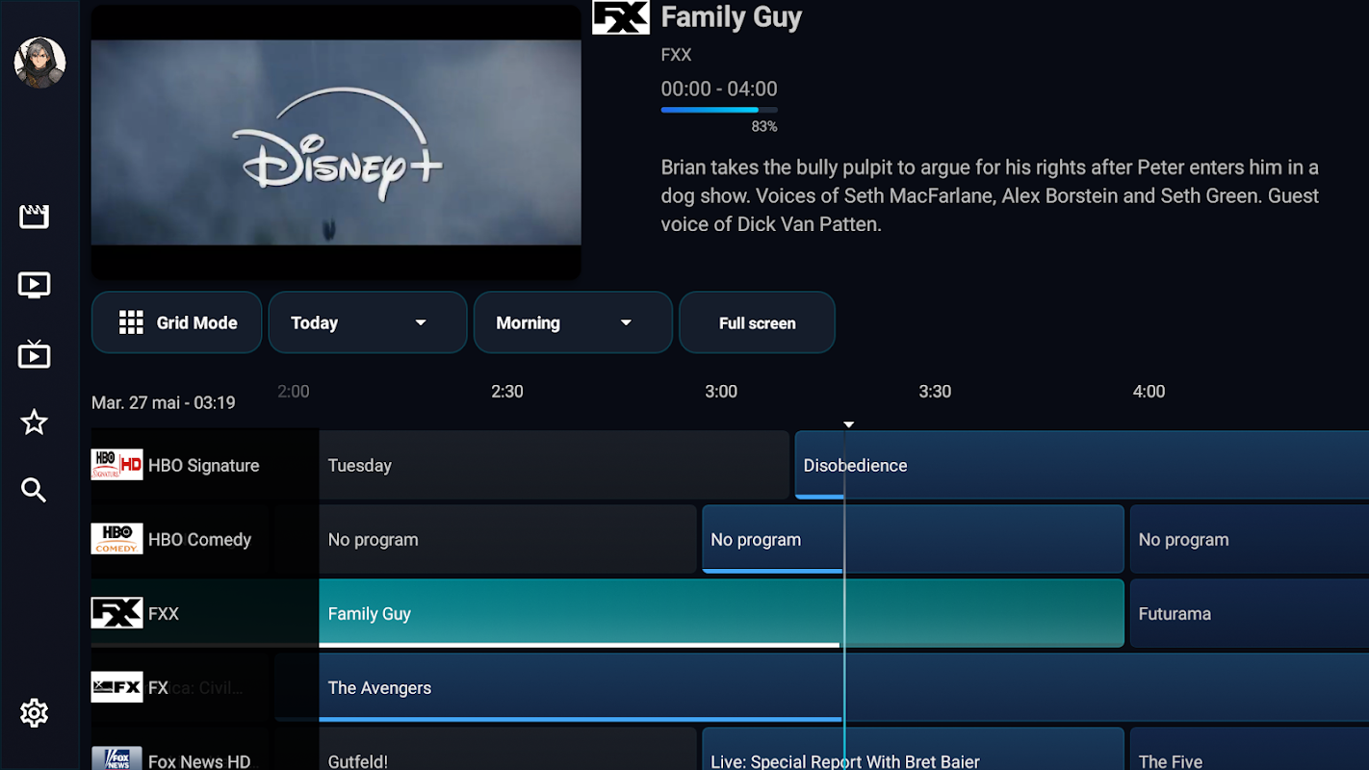Select the currently airing No program block
The width and height of the screenshot is (1369, 770).
tap(913, 539)
